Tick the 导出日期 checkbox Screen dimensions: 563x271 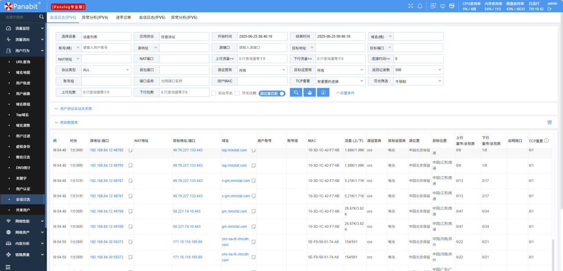(237, 93)
